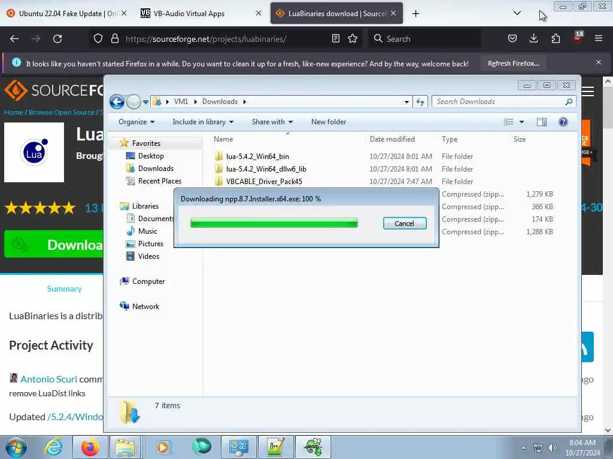Open the Videos library

point(148,256)
